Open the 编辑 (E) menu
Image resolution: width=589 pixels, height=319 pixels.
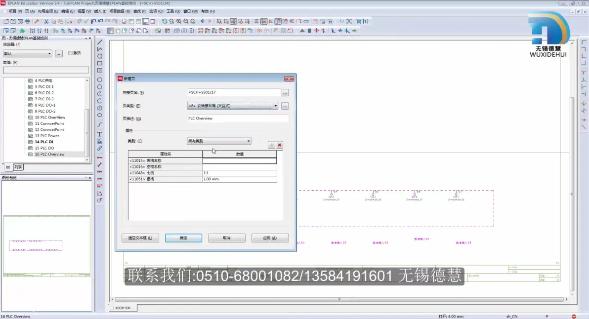[68, 11]
